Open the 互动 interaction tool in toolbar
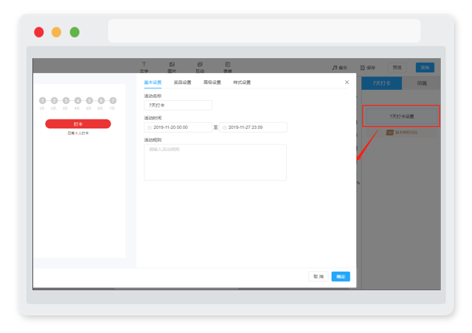 click(200, 67)
